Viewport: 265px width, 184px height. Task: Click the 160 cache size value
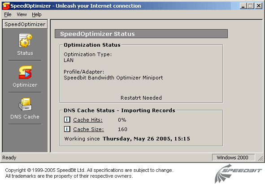pyautogui.click(x=122, y=129)
